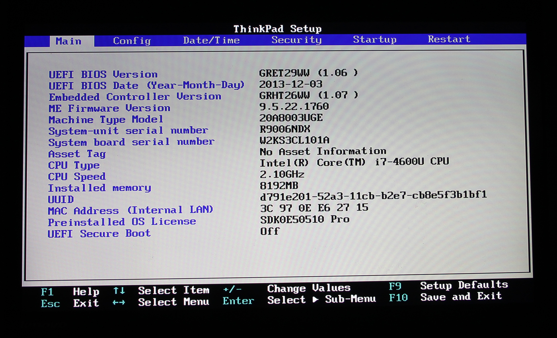Click the up-down arrows key hint

coord(119,291)
